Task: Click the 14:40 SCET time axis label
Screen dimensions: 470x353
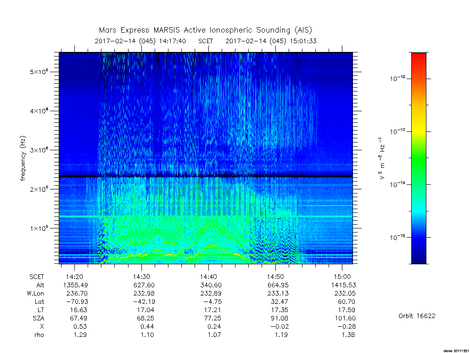Action: pos(209,277)
